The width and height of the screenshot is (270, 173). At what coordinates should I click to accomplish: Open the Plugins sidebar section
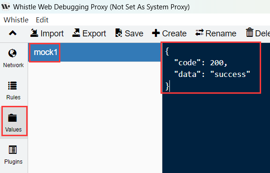(14, 155)
